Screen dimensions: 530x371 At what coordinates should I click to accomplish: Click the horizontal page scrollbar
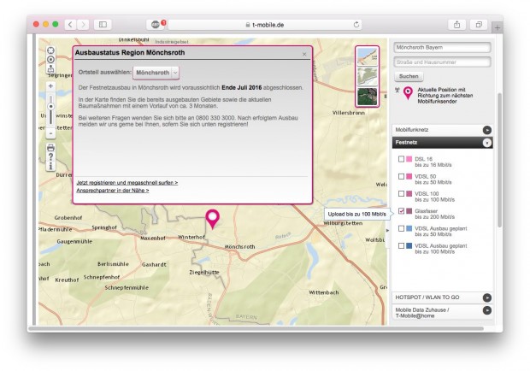256,328
